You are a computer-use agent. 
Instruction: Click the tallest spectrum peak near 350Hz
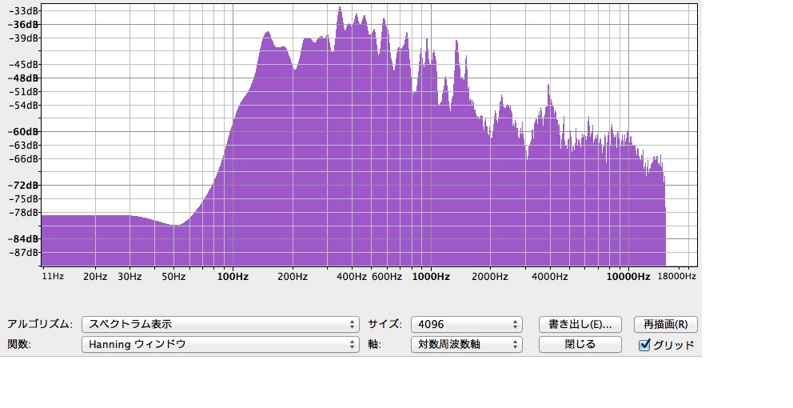click(339, 10)
